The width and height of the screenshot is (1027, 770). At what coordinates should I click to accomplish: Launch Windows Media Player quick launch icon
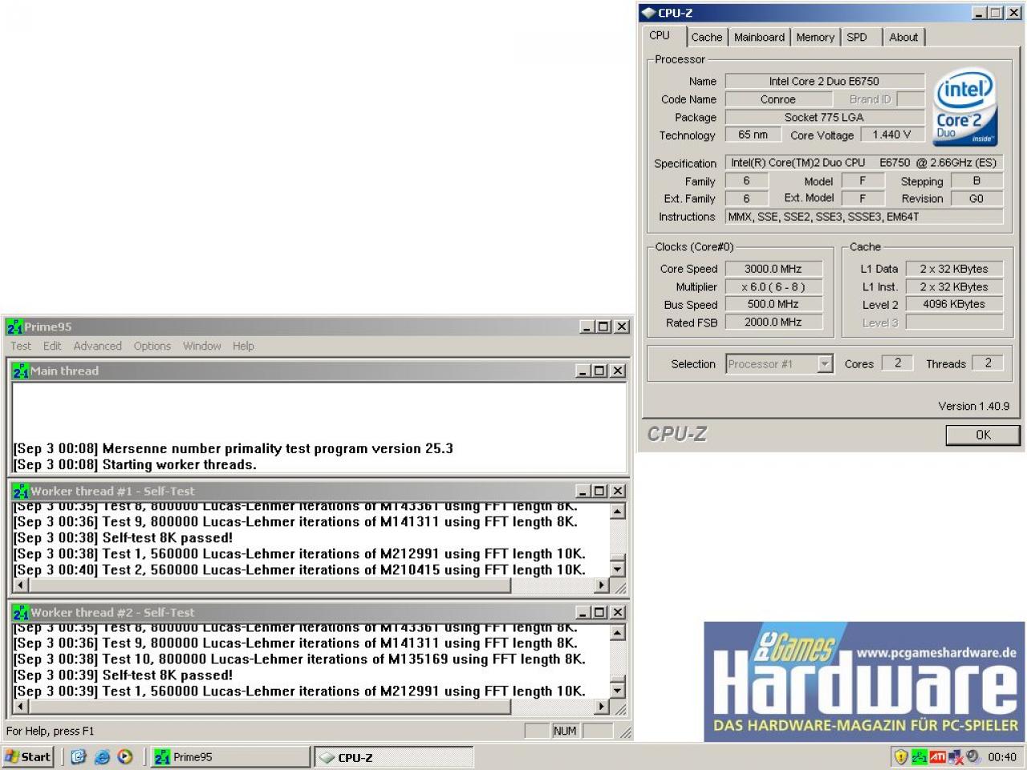point(125,756)
